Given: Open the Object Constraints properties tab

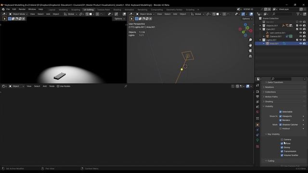Looking at the screenshot, I should [257, 135].
